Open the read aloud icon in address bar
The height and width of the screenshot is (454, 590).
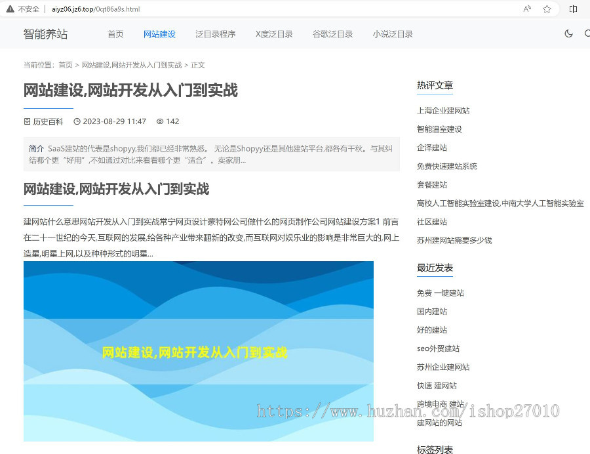527,9
